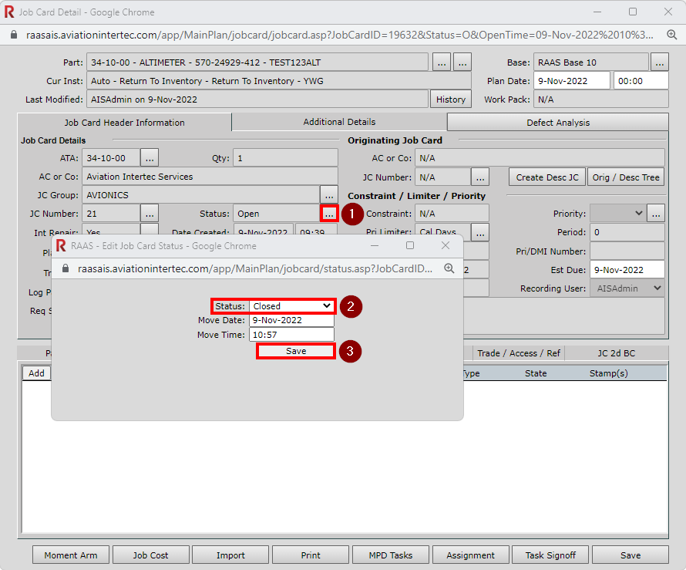This screenshot has height=570, width=686.
Task: Open Recording User dropdown AISAdmin
Action: (627, 288)
